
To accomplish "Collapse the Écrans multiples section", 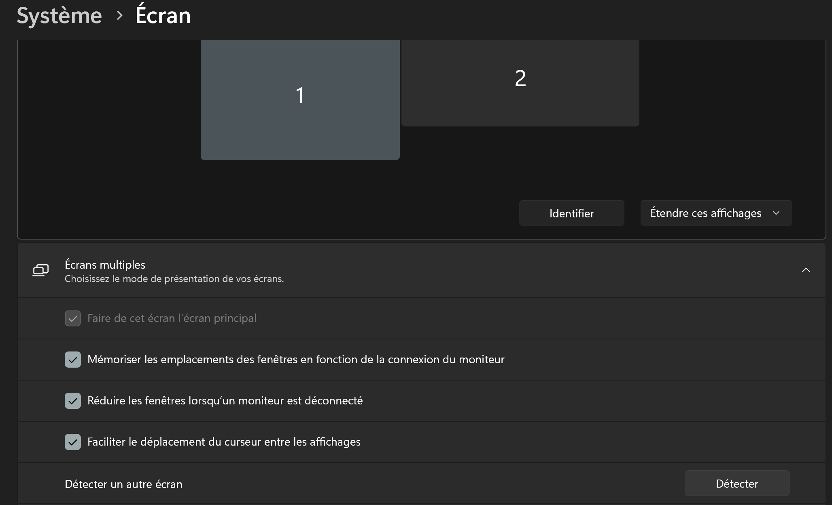I will [x=806, y=270].
